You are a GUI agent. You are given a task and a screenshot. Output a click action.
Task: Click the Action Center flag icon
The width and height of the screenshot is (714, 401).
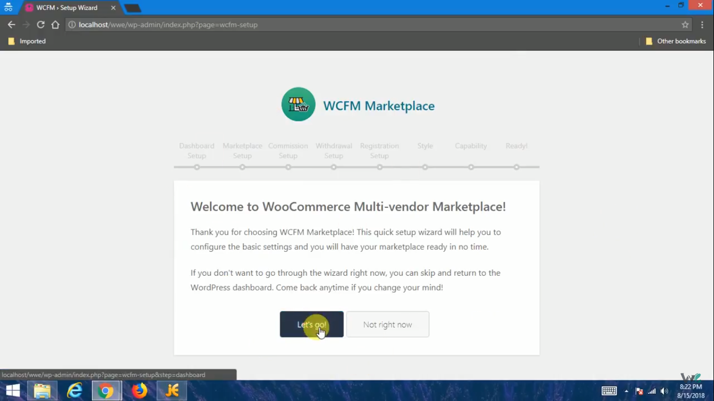click(639, 391)
